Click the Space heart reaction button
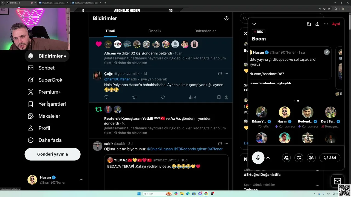This screenshot has width=351, height=197. click(x=299, y=158)
